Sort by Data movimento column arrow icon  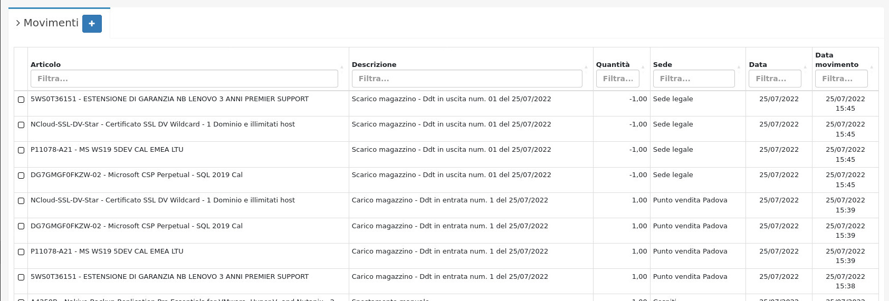click(x=871, y=67)
